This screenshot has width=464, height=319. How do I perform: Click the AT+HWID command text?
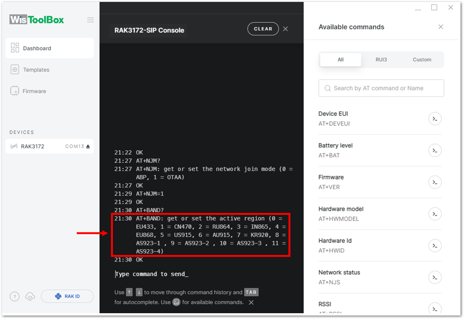[332, 251]
